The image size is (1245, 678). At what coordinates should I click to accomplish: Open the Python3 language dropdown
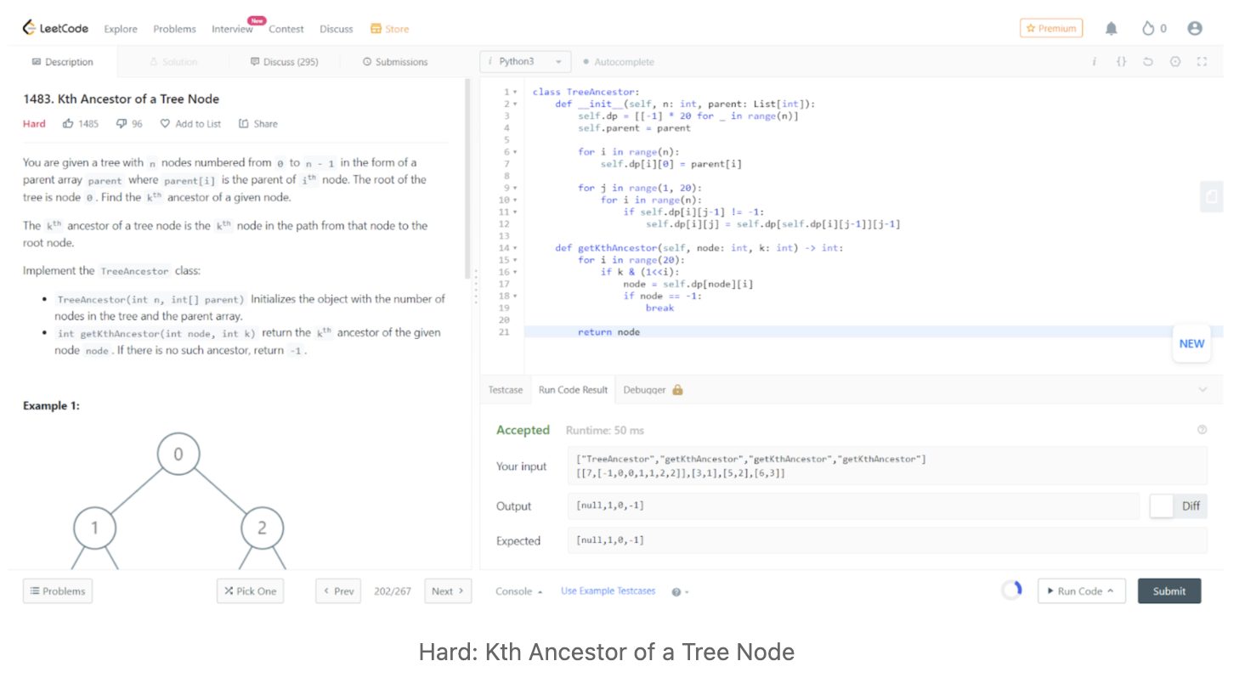(x=524, y=62)
